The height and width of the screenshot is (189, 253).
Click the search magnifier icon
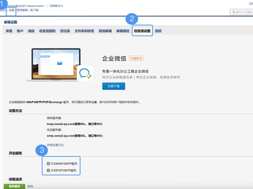pos(233,12)
